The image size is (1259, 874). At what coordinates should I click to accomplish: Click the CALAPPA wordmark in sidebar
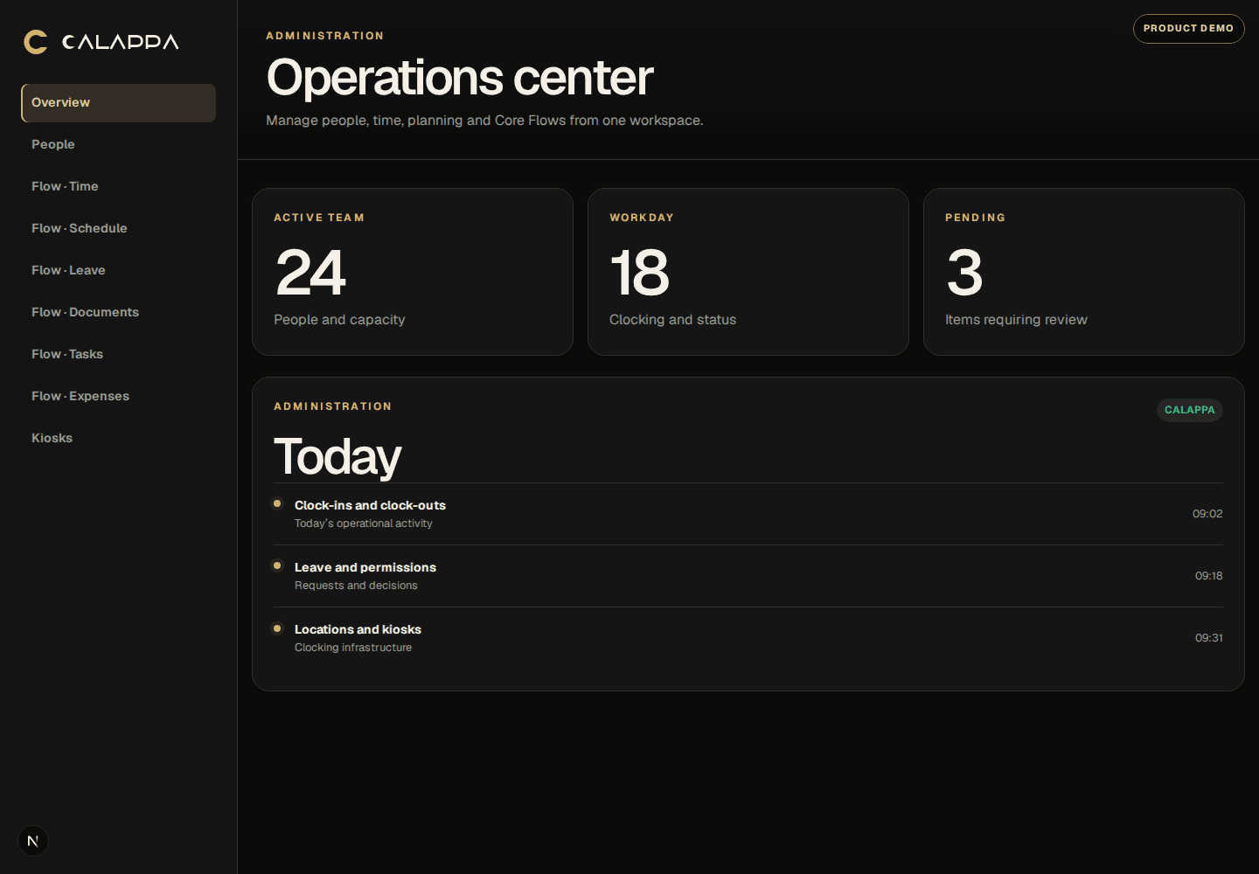pyautogui.click(x=121, y=42)
